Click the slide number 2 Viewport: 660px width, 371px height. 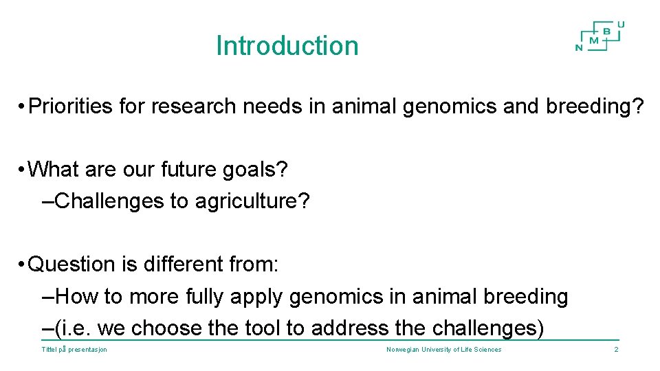click(x=616, y=350)
